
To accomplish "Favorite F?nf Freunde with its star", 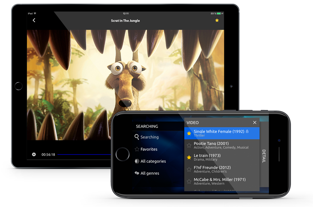I will (189, 169).
